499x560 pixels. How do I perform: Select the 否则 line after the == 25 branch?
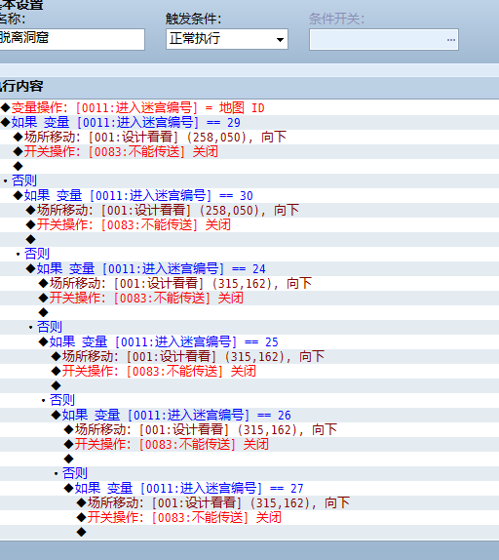[x=249, y=400]
